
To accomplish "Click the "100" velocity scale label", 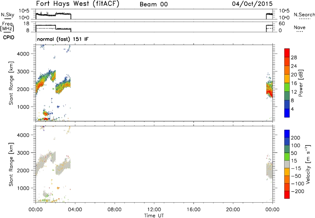I will pos(296,146).
